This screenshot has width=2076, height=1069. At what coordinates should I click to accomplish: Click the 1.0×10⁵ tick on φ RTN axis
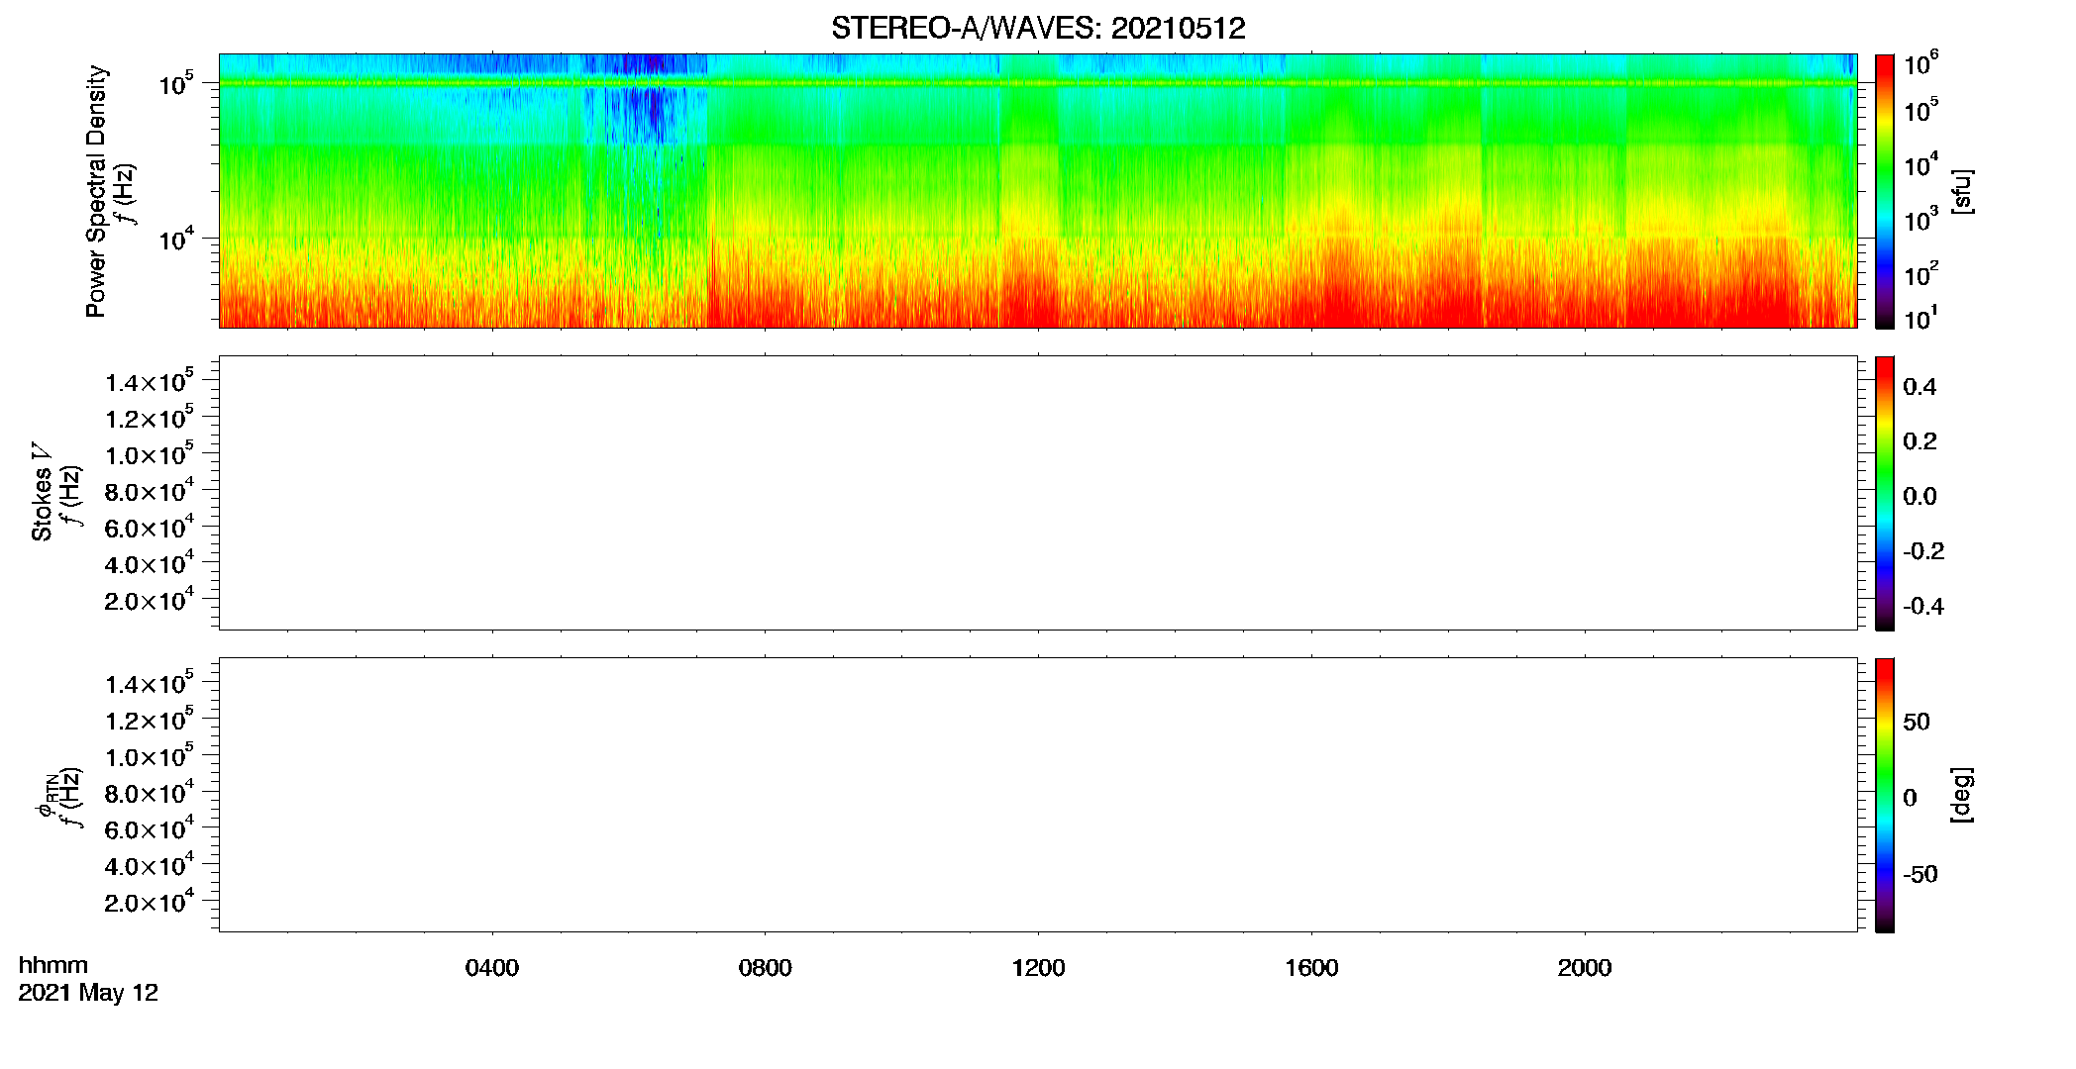pos(150,755)
